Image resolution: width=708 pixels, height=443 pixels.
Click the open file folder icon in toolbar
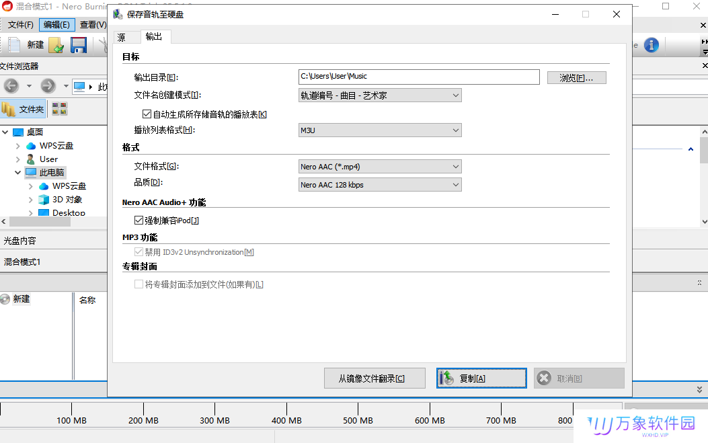point(56,45)
